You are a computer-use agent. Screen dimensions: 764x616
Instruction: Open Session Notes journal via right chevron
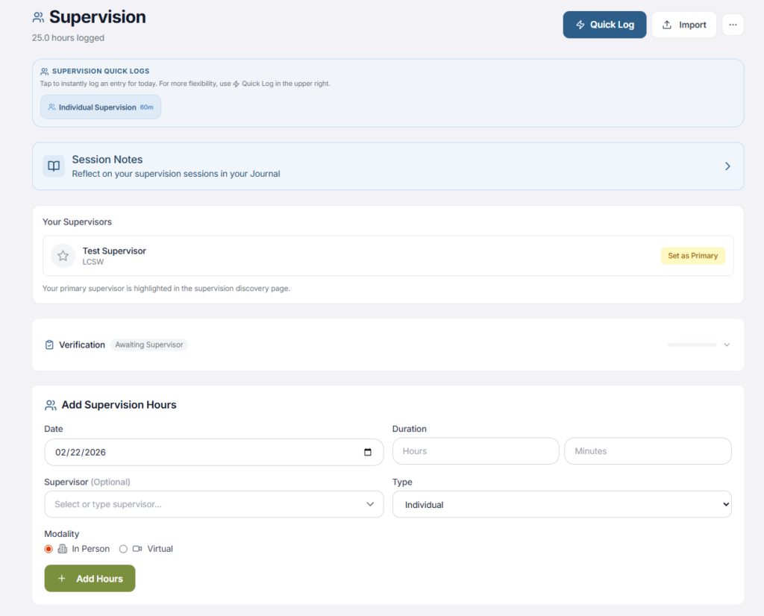pos(727,166)
